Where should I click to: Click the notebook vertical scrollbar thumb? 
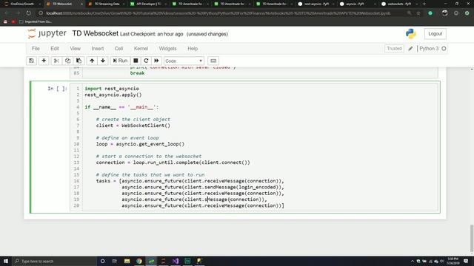[472, 238]
